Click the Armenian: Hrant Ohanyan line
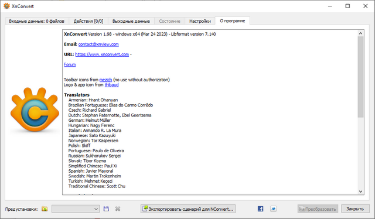Screen dimensions: 375x219 [x=93, y=100]
